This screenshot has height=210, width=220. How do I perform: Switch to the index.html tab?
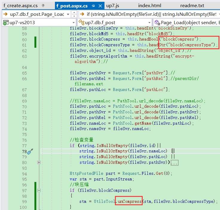(150, 6)
